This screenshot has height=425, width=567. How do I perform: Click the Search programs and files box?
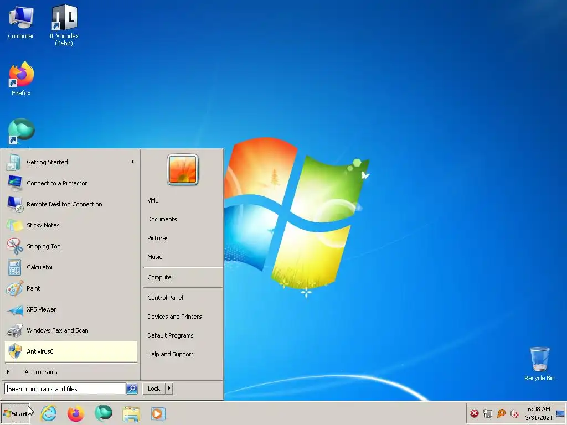pos(65,389)
